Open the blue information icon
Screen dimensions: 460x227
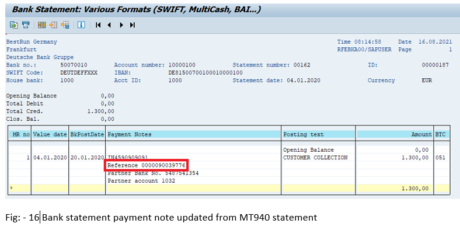point(81,25)
